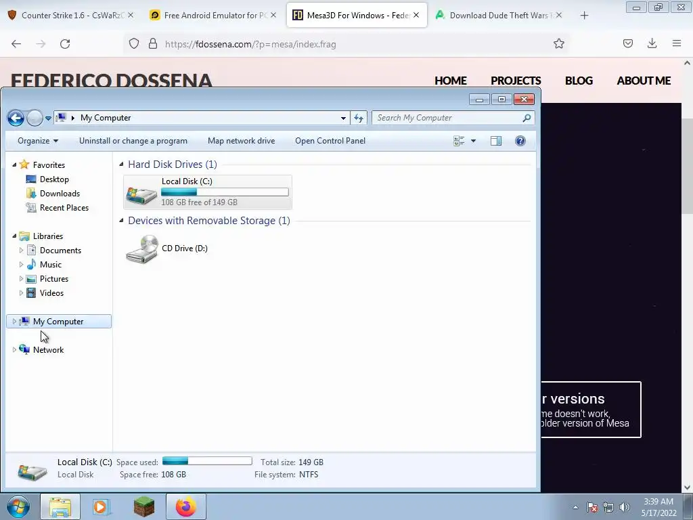Collapse the Favorites group
Image resolution: width=693 pixels, height=520 pixels.
(x=14, y=165)
